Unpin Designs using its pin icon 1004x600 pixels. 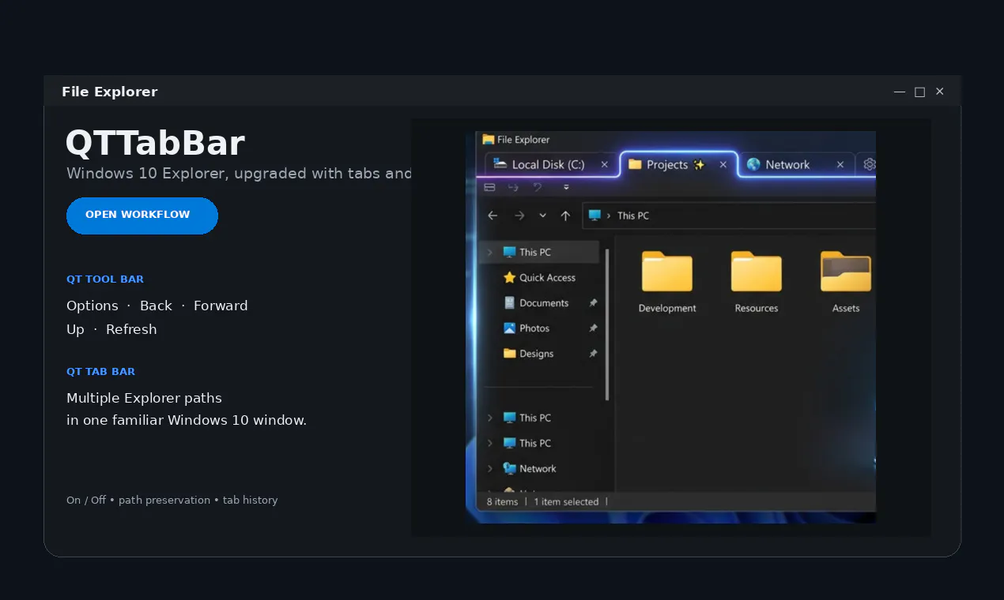(593, 354)
